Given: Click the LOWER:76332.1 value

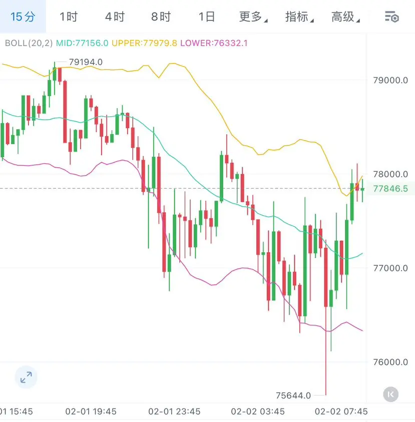Looking at the screenshot, I should (214, 43).
